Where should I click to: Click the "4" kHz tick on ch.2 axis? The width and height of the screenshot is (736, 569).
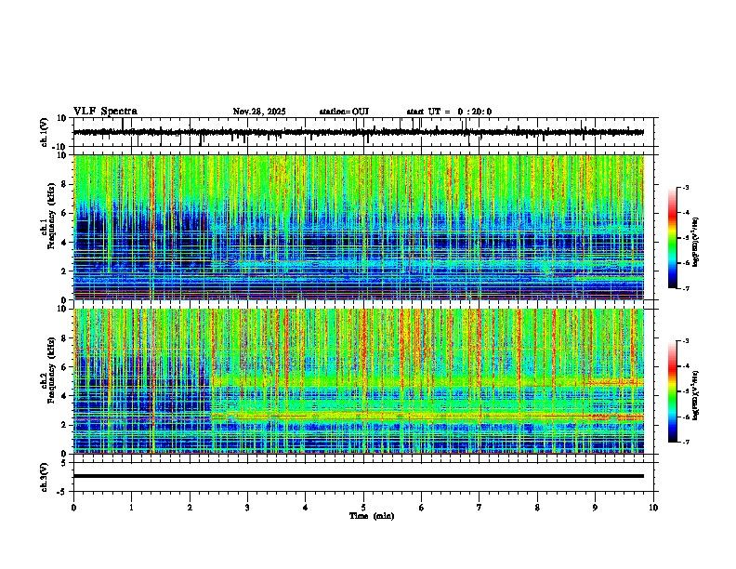(65, 396)
